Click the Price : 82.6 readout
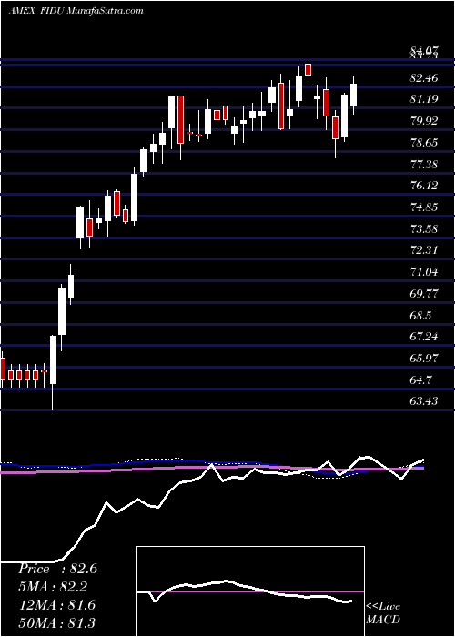Viewport: 455px width, 637px height. tap(57, 569)
